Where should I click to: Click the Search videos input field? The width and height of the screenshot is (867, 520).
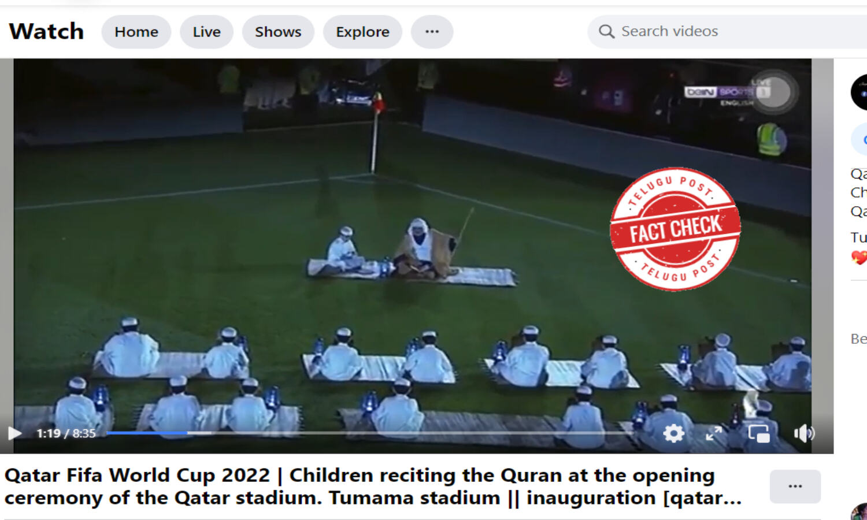click(x=727, y=31)
